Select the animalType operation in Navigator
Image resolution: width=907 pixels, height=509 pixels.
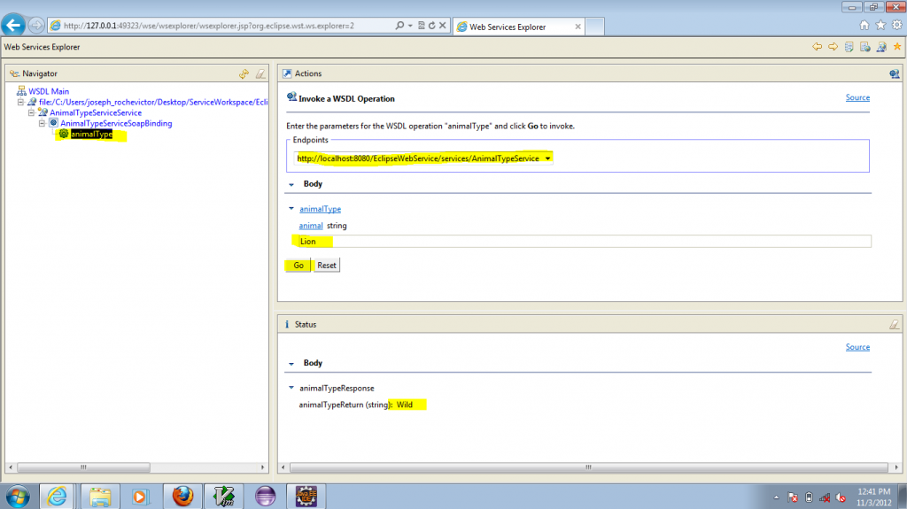click(91, 135)
